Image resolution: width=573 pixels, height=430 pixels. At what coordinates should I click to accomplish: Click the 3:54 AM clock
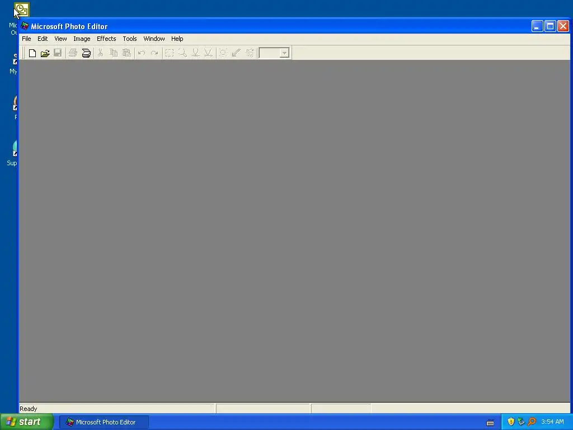[552, 422]
